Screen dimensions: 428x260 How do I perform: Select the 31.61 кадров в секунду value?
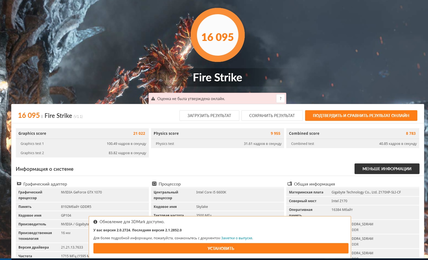(x=263, y=144)
